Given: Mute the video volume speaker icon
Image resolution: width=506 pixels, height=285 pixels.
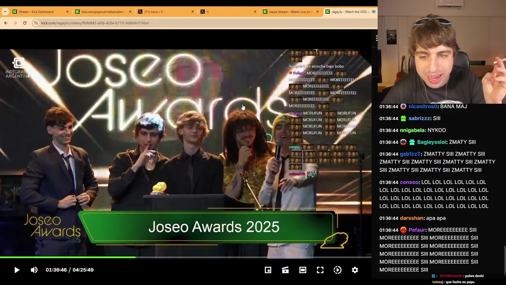Looking at the screenshot, I should point(34,270).
